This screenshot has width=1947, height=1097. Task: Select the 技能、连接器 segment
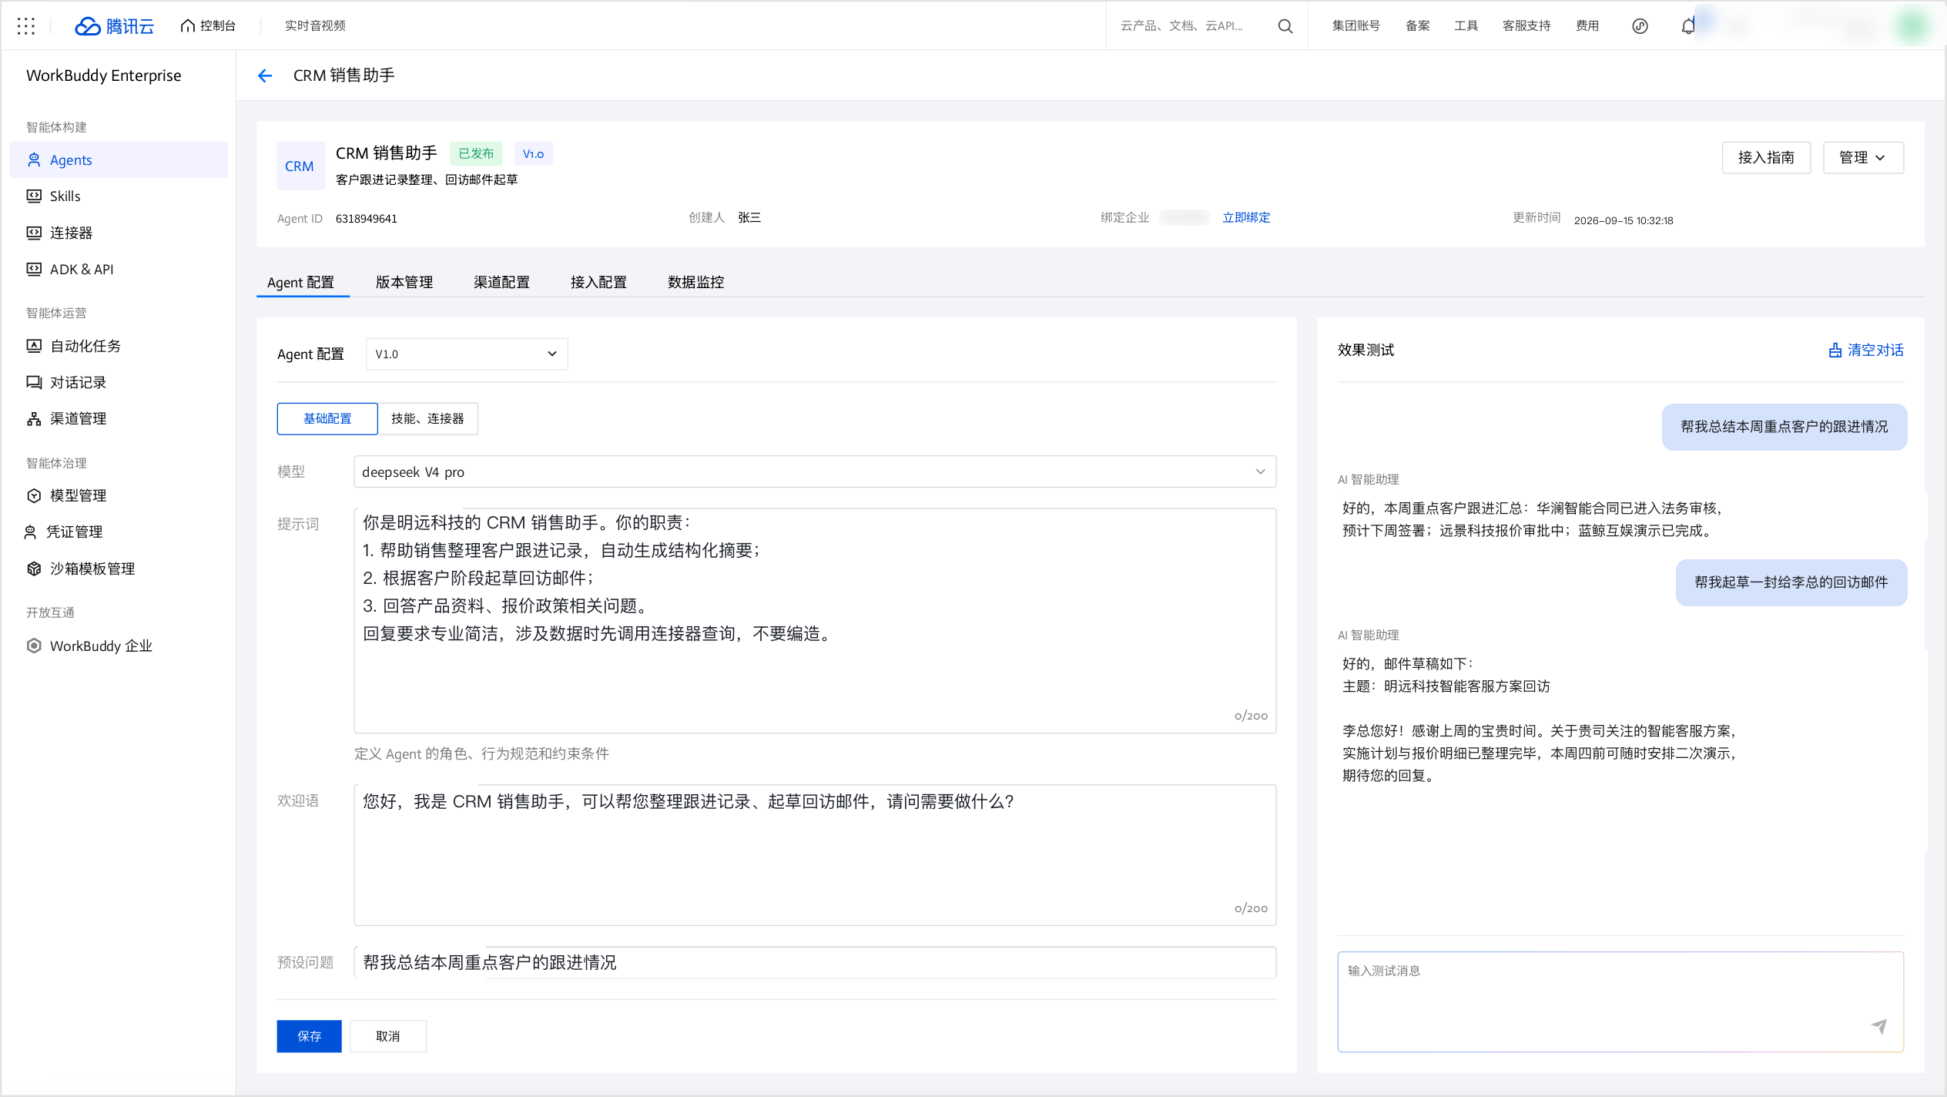[427, 418]
